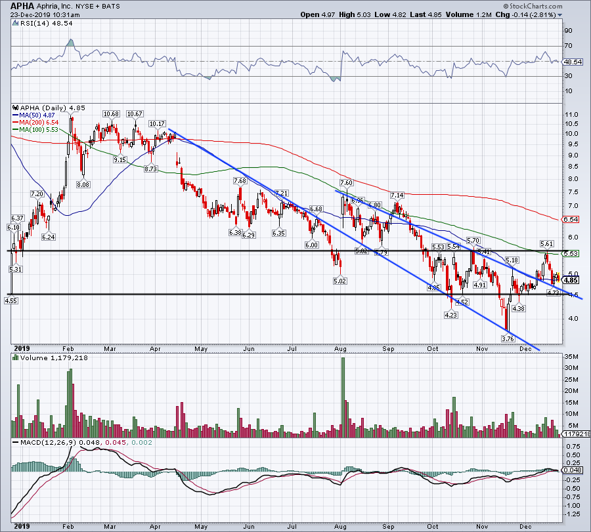Click the 10.67 high price label
This screenshot has width=591, height=532.
(x=135, y=113)
